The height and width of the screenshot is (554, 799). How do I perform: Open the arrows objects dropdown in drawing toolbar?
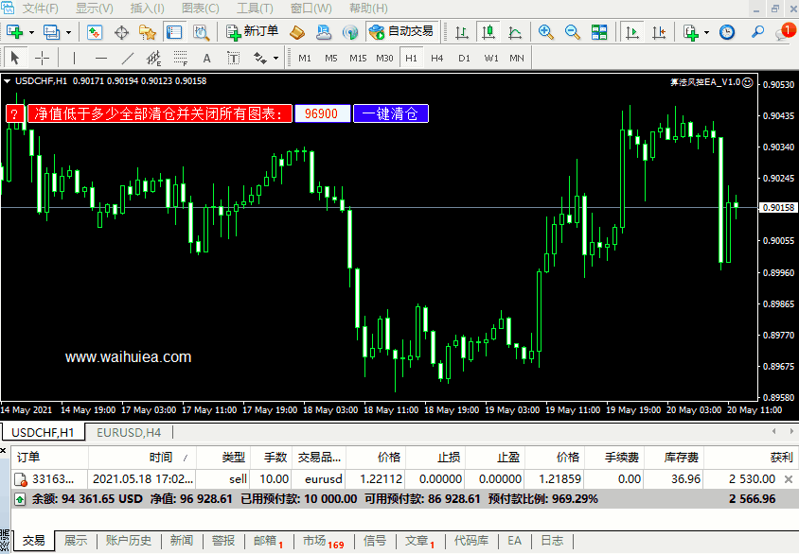tap(275, 58)
